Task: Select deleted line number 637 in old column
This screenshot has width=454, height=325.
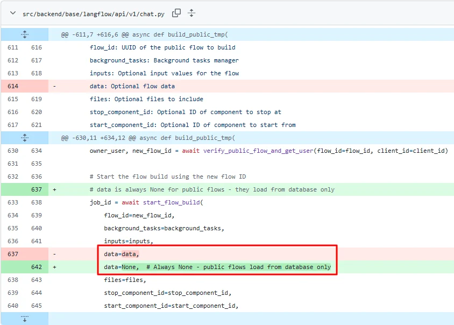Action: 13,254
